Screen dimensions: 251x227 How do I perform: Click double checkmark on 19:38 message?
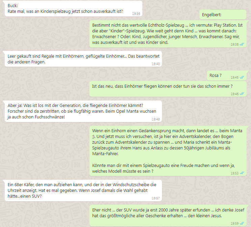pos(242,44)
